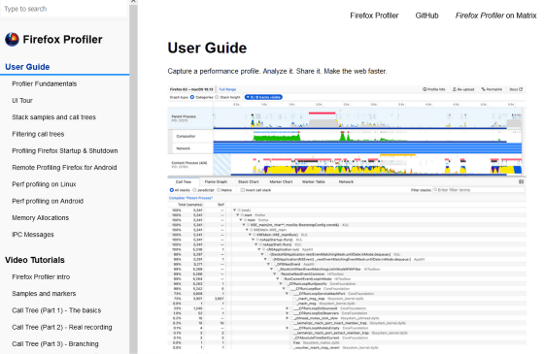544x354 pixels.
Task: Click Re-upload icon in profiler screenshot
Action: 455,89
